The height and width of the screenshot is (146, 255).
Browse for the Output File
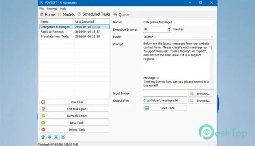tap(201, 100)
